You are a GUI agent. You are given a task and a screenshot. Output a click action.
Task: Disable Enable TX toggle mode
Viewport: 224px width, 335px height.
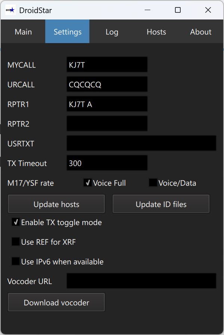click(15, 222)
